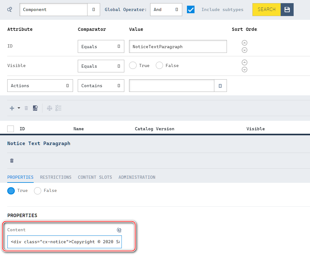Click the checklist bulk-action icon
The image size is (310, 258).
point(59,108)
